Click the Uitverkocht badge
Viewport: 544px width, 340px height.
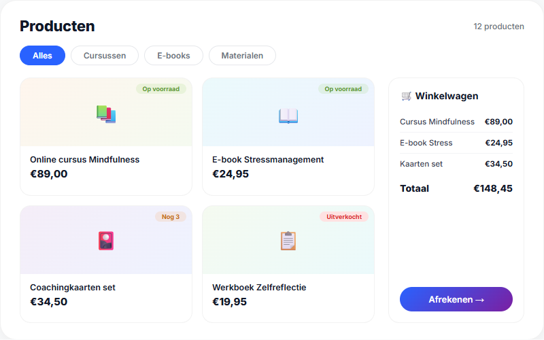click(x=344, y=217)
